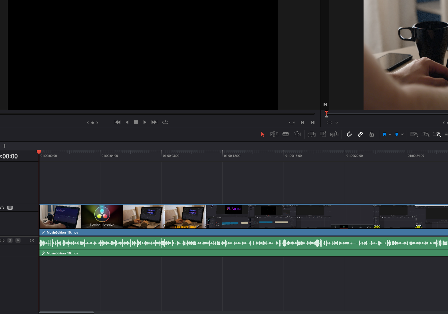Toggle the Position Lock padlock icon

coord(372,134)
